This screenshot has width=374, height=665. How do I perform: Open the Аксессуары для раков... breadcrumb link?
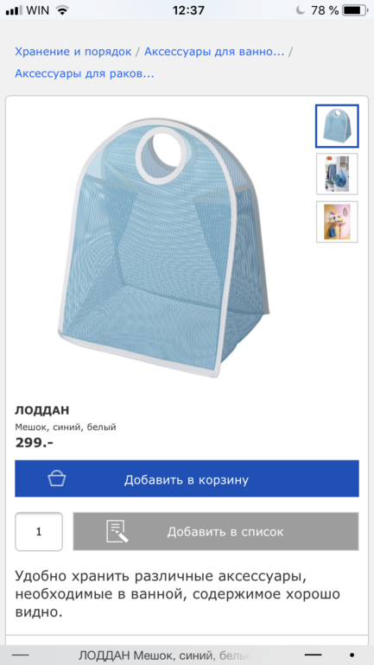tap(85, 73)
